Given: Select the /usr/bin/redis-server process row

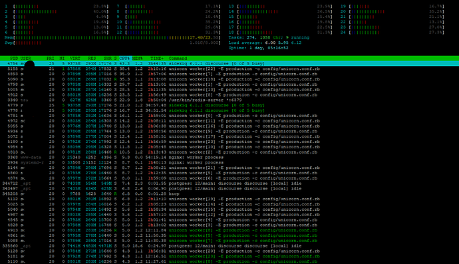Looking at the screenshot, I should [230, 100].
